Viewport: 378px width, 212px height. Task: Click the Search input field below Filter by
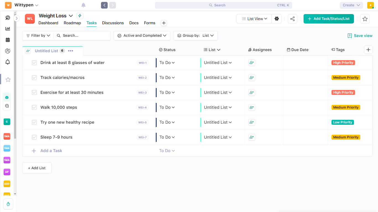click(82, 35)
